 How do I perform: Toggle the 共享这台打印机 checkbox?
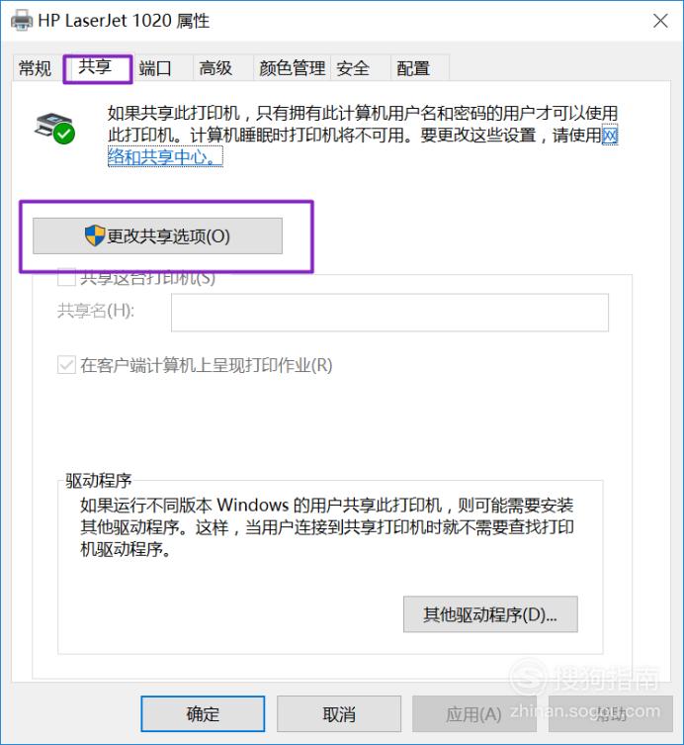click(66, 277)
